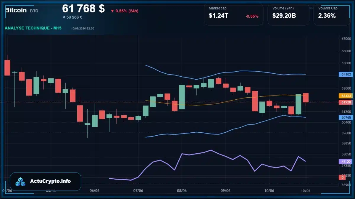Click the -0.55% market cap change
This screenshot has height=199, width=355.
[x=252, y=16]
